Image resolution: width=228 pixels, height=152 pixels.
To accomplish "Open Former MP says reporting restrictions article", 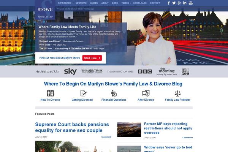I will pos(168,128).
